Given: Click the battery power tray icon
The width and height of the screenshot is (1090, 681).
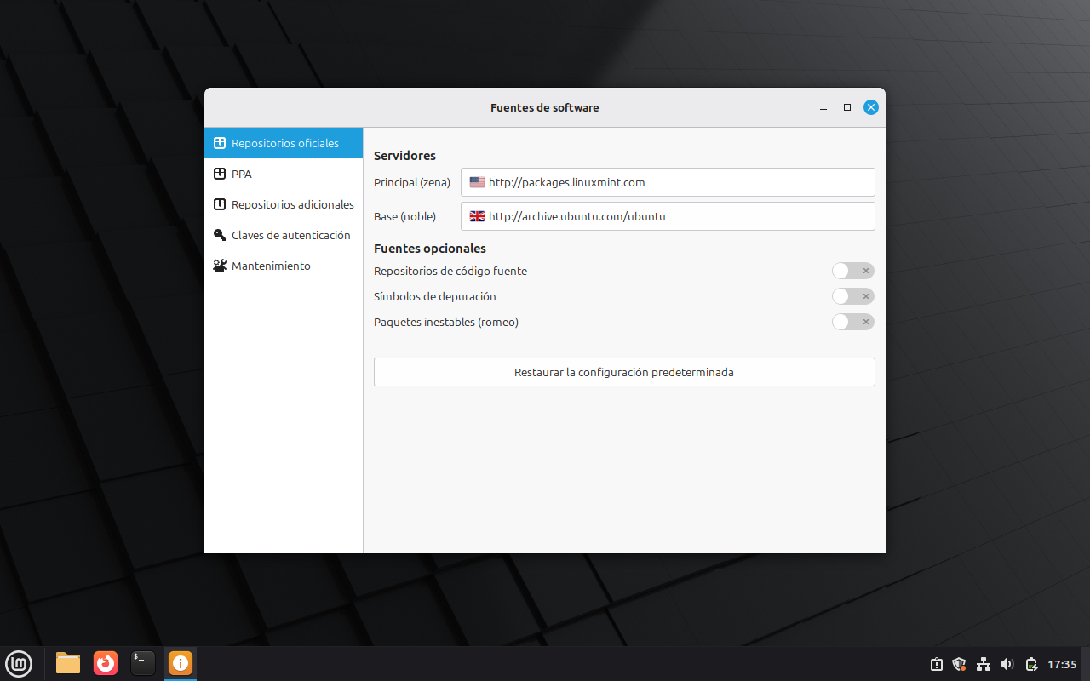Looking at the screenshot, I should [x=1031, y=664].
